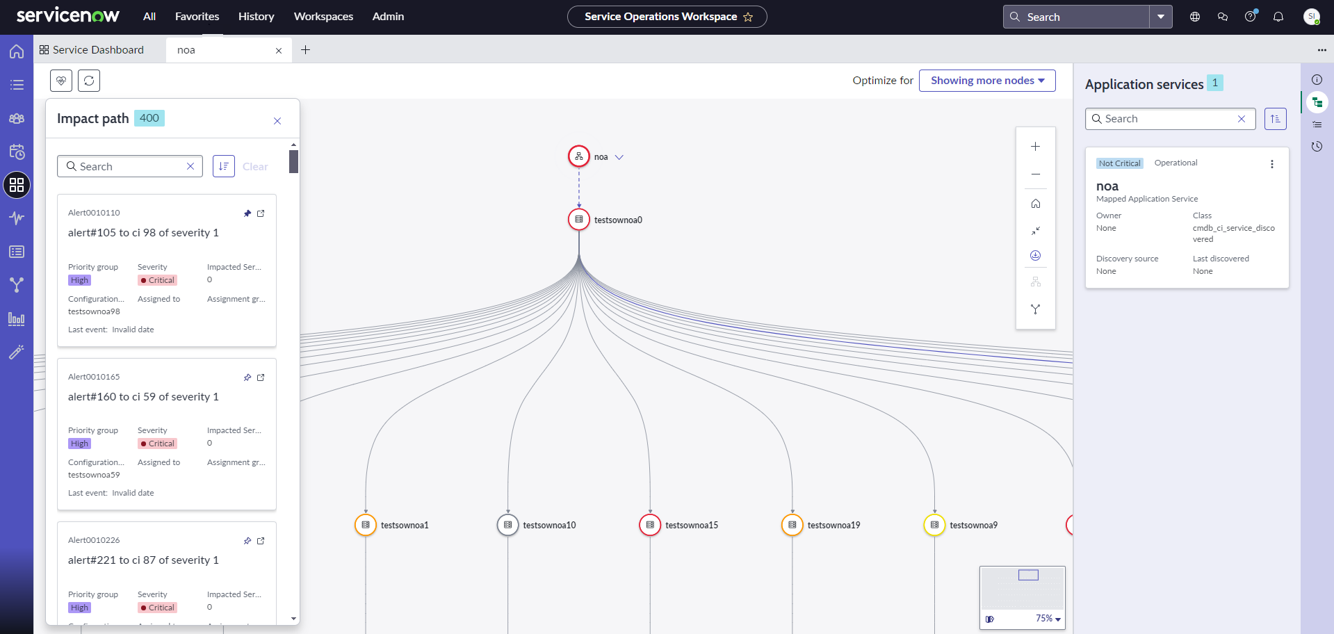Open the notifications bell

tap(1278, 17)
